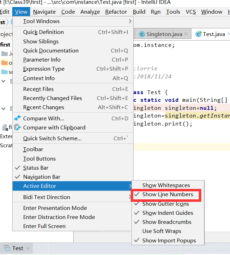
Task: Toggle Show Line Numbers option
Action: point(168,194)
